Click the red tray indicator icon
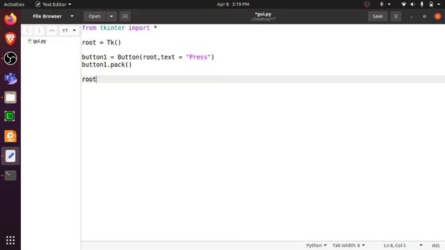The image size is (445, 250). click(x=367, y=4)
